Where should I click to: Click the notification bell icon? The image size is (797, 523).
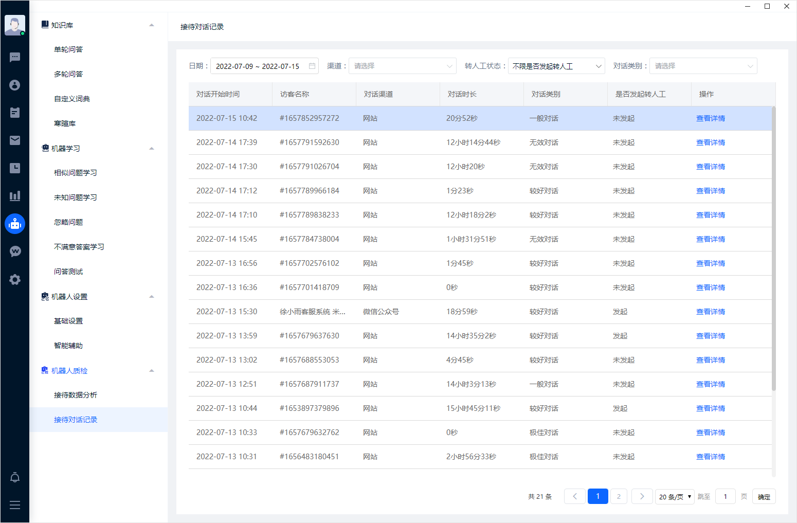15,477
